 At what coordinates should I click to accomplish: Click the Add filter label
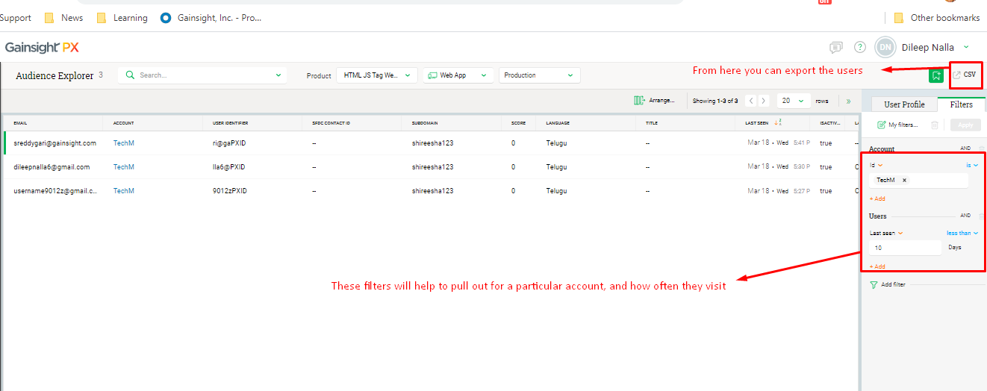(x=893, y=284)
